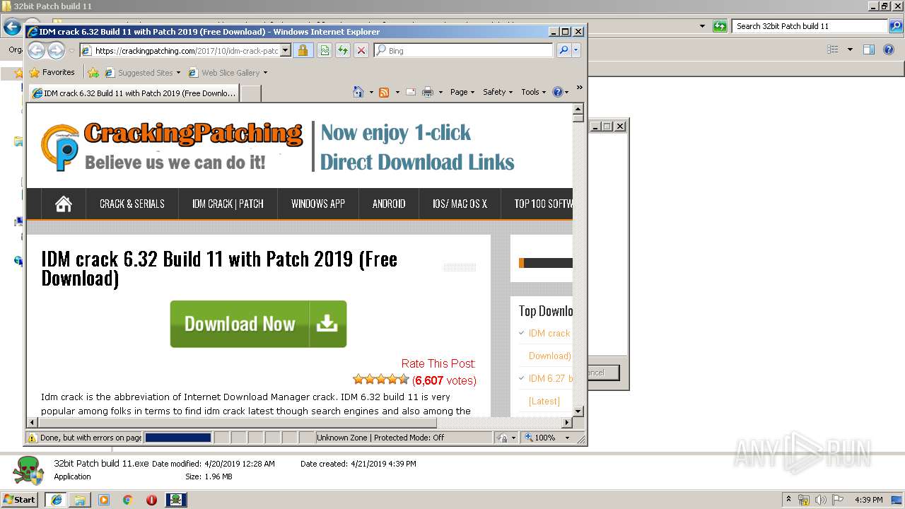The width and height of the screenshot is (905, 509).
Task: Open the recent pages dropdown arrow
Action: (71, 51)
